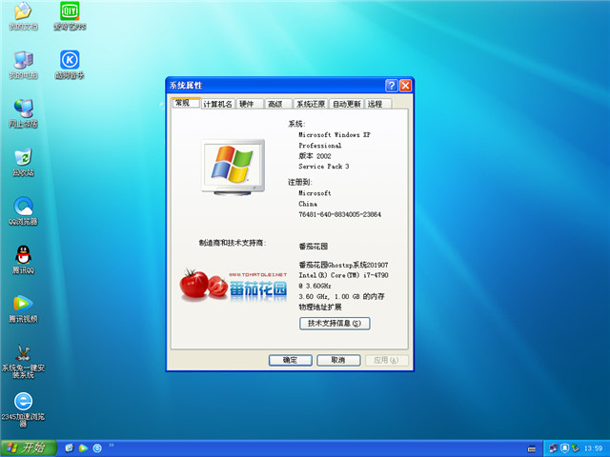Open the 系统兔一键安装系统 desktop icon
This screenshot has width=610, height=457.
click(23, 362)
